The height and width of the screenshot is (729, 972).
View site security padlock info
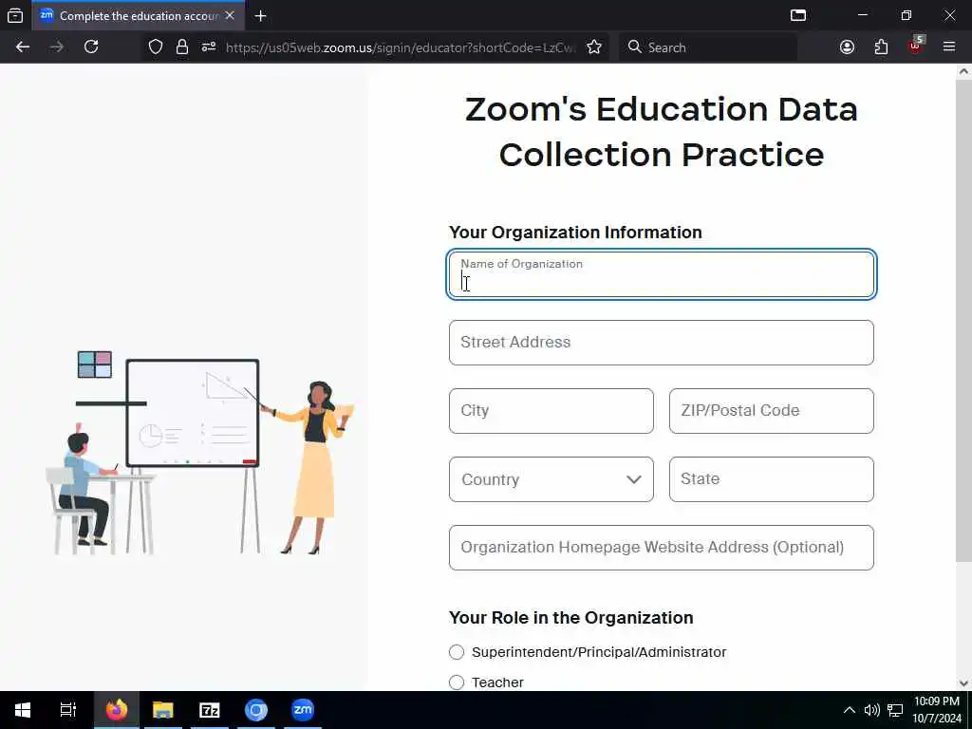coord(181,47)
